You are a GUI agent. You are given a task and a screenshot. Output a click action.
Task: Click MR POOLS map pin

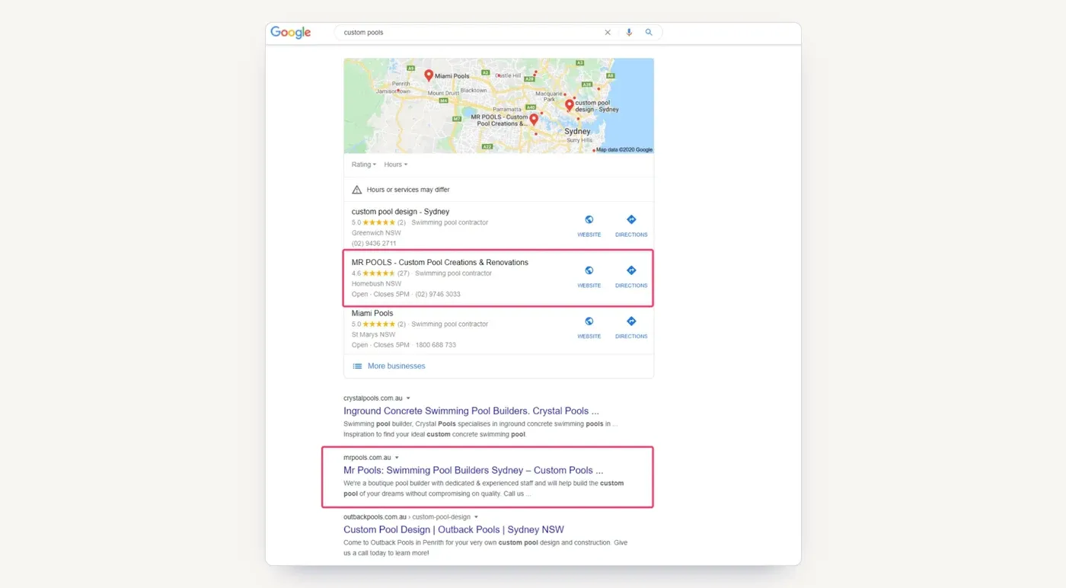(x=534, y=120)
